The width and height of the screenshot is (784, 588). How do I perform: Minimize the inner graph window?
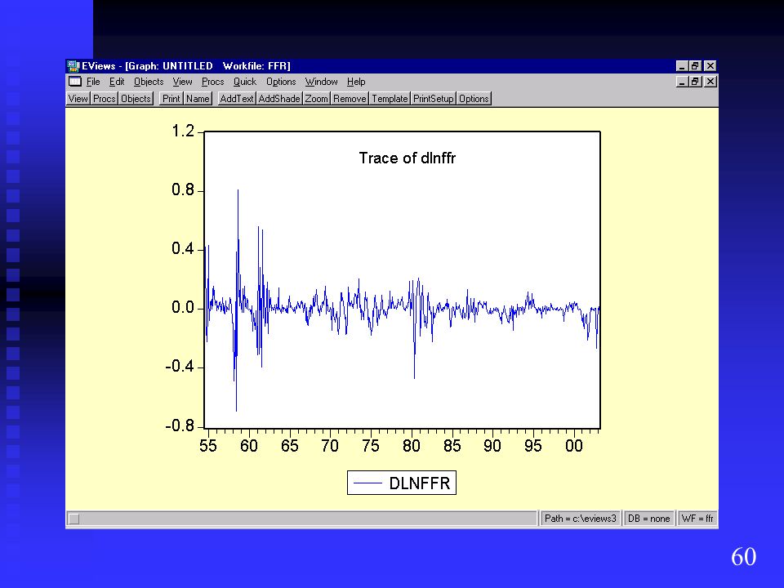click(681, 82)
